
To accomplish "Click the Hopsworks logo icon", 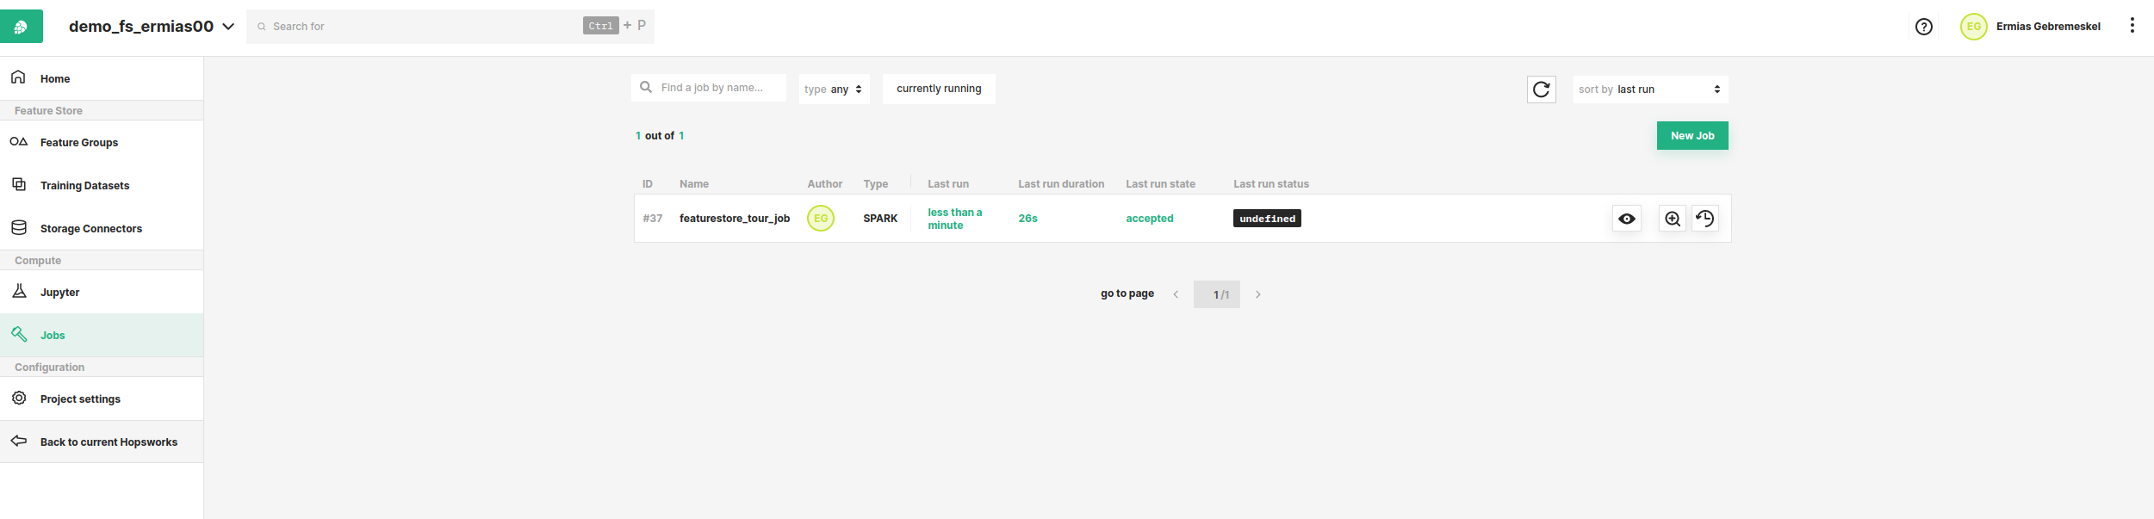I will pyautogui.click(x=21, y=27).
